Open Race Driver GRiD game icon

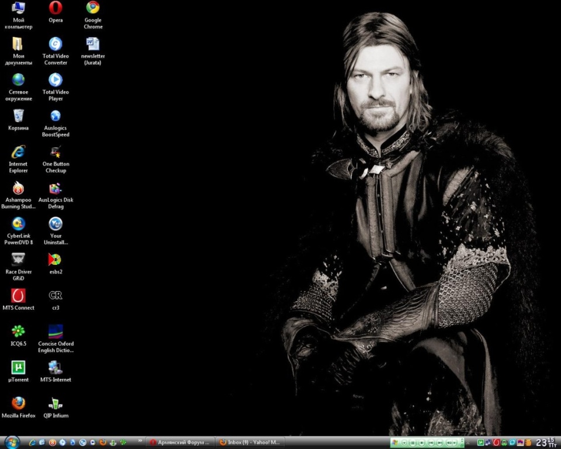click(18, 260)
